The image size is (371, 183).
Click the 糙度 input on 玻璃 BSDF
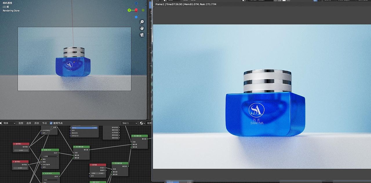[x=41, y=162]
